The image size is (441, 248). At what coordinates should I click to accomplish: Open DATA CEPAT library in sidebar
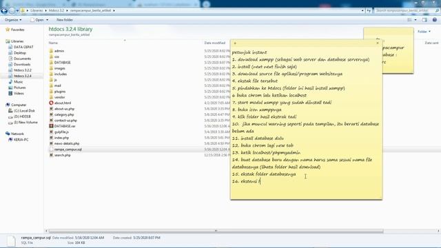pyautogui.click(x=23, y=47)
